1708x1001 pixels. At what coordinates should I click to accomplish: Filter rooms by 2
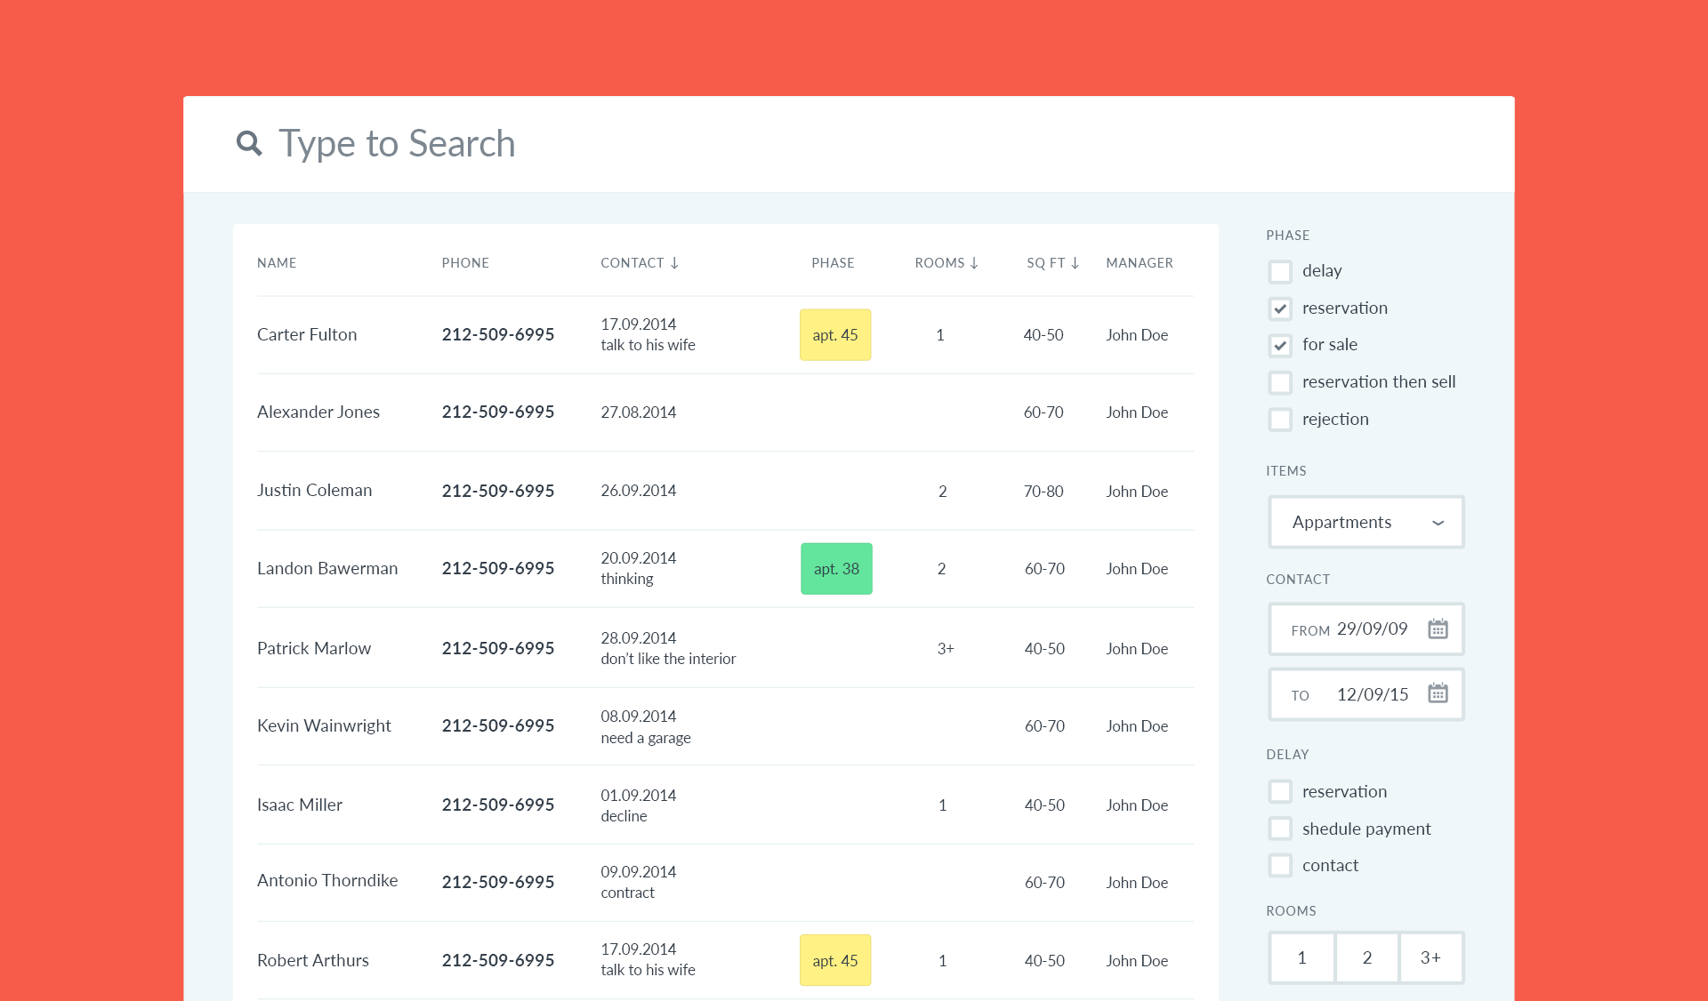pos(1367,957)
